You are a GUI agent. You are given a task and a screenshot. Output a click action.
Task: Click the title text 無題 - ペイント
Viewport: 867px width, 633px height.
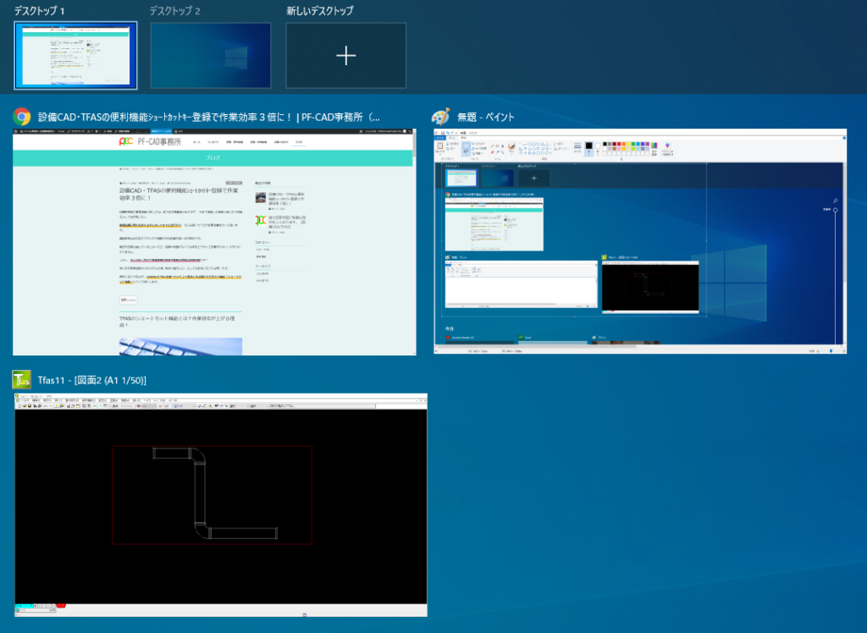pyautogui.click(x=485, y=117)
